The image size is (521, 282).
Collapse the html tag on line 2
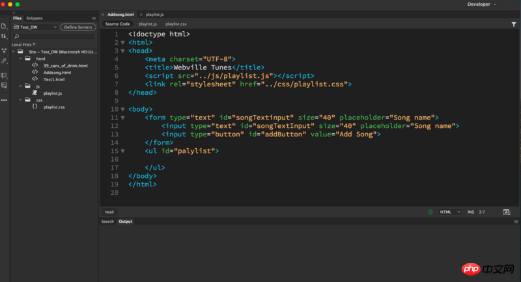[122, 43]
